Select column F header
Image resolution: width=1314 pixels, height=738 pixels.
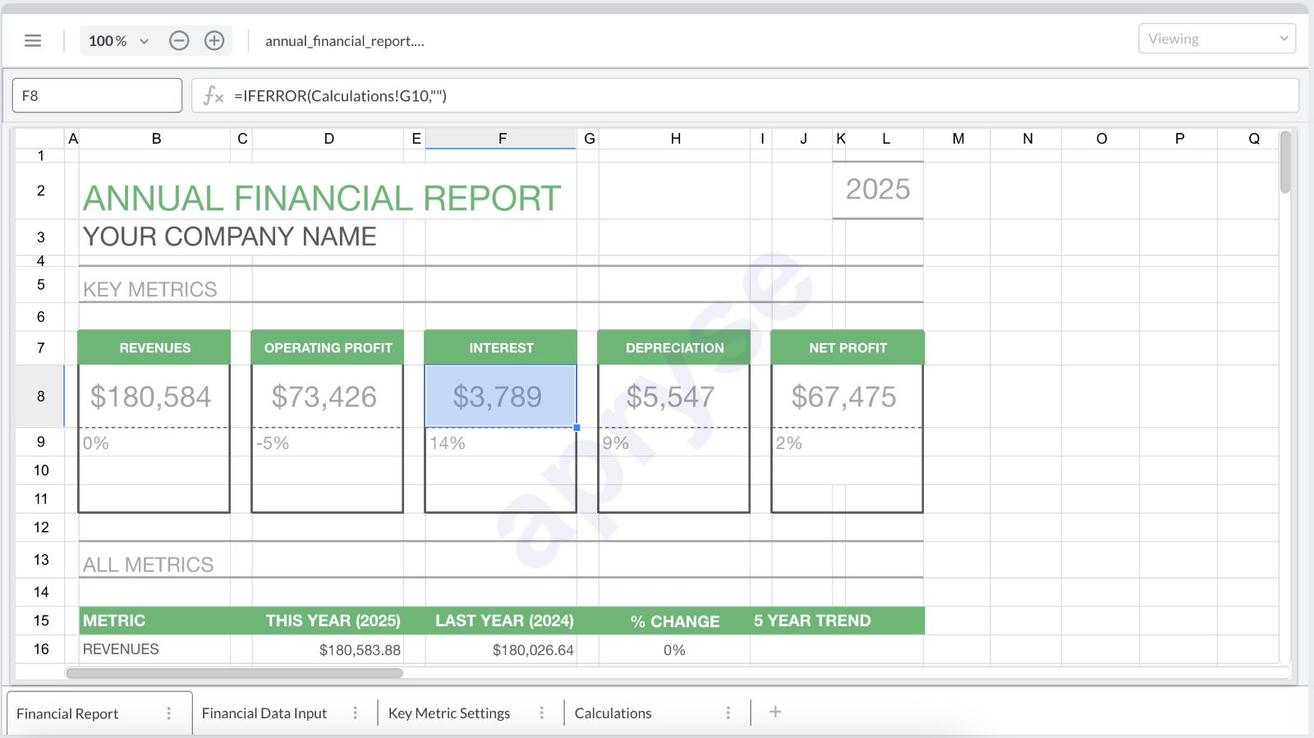(x=502, y=139)
